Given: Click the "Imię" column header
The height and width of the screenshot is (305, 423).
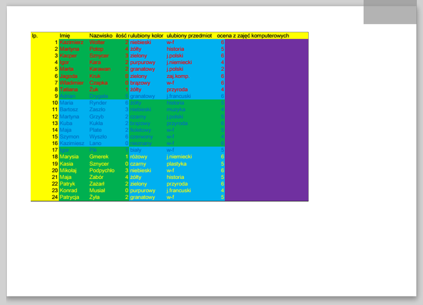Looking at the screenshot, I should coord(65,35).
